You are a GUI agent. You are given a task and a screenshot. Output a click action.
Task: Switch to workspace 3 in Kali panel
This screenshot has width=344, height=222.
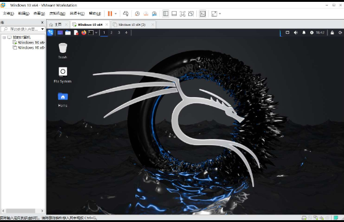pyautogui.click(x=119, y=33)
